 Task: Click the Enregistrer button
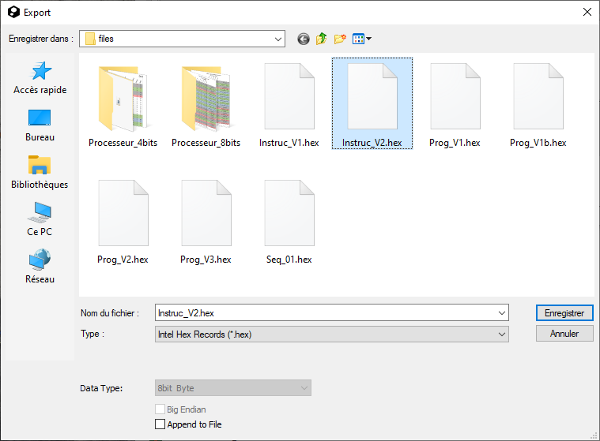pyautogui.click(x=564, y=313)
